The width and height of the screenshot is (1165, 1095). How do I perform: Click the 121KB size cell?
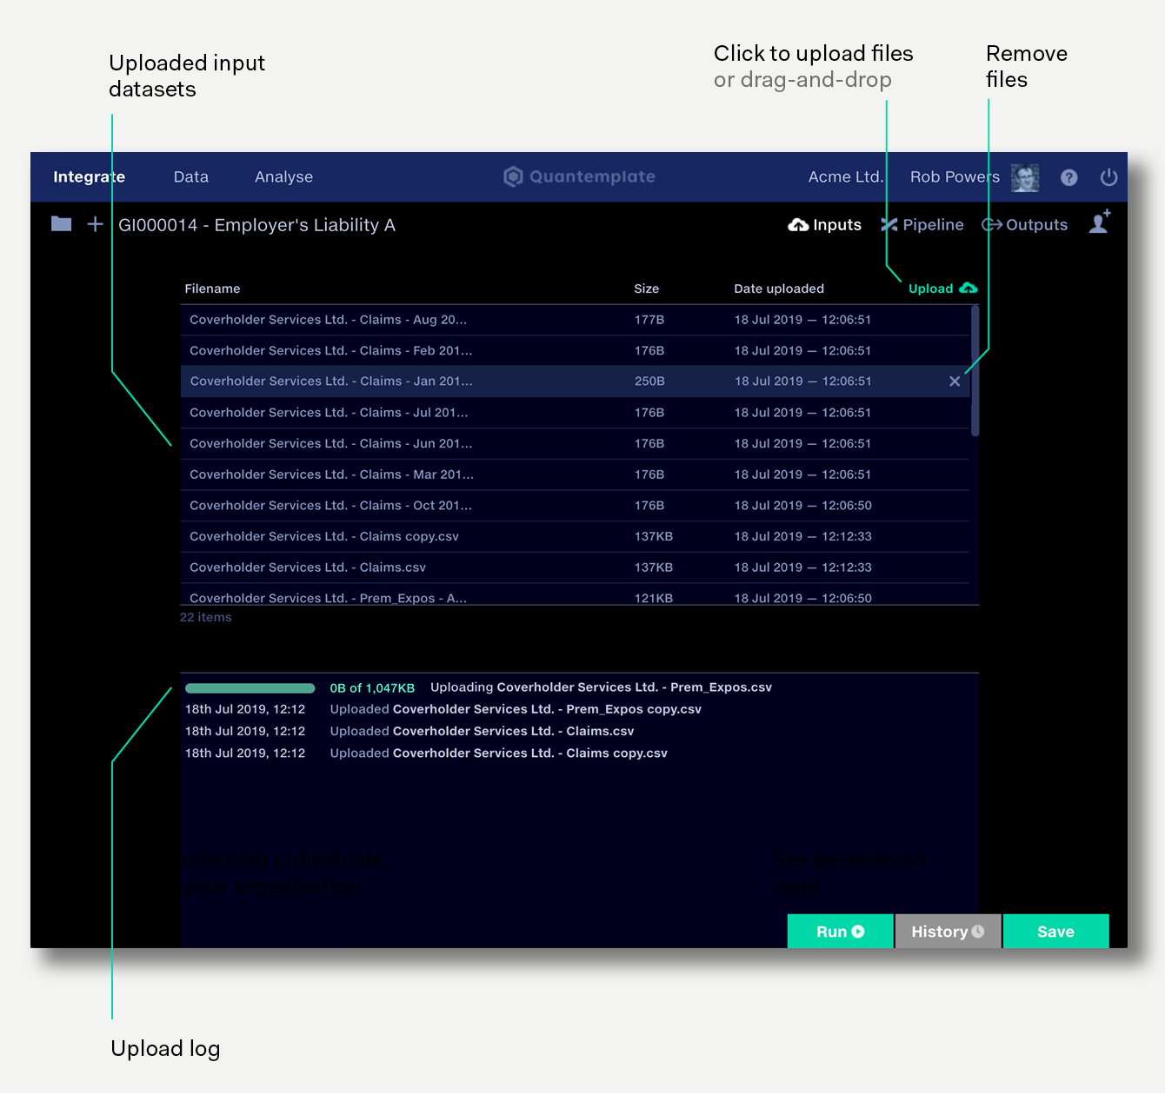point(654,598)
